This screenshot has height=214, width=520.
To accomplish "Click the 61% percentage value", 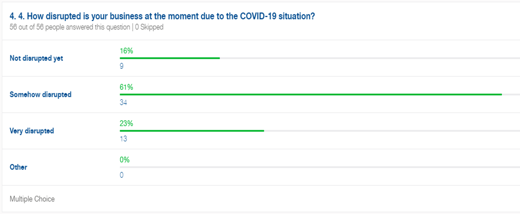I will 126,87.
